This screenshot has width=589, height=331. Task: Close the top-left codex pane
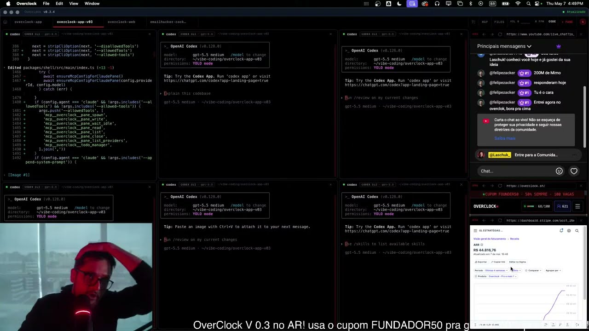pyautogui.click(x=150, y=34)
